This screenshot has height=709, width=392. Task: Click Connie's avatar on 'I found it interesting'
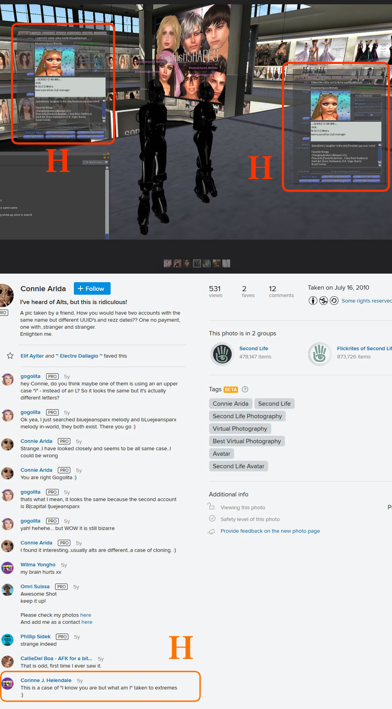(7, 546)
